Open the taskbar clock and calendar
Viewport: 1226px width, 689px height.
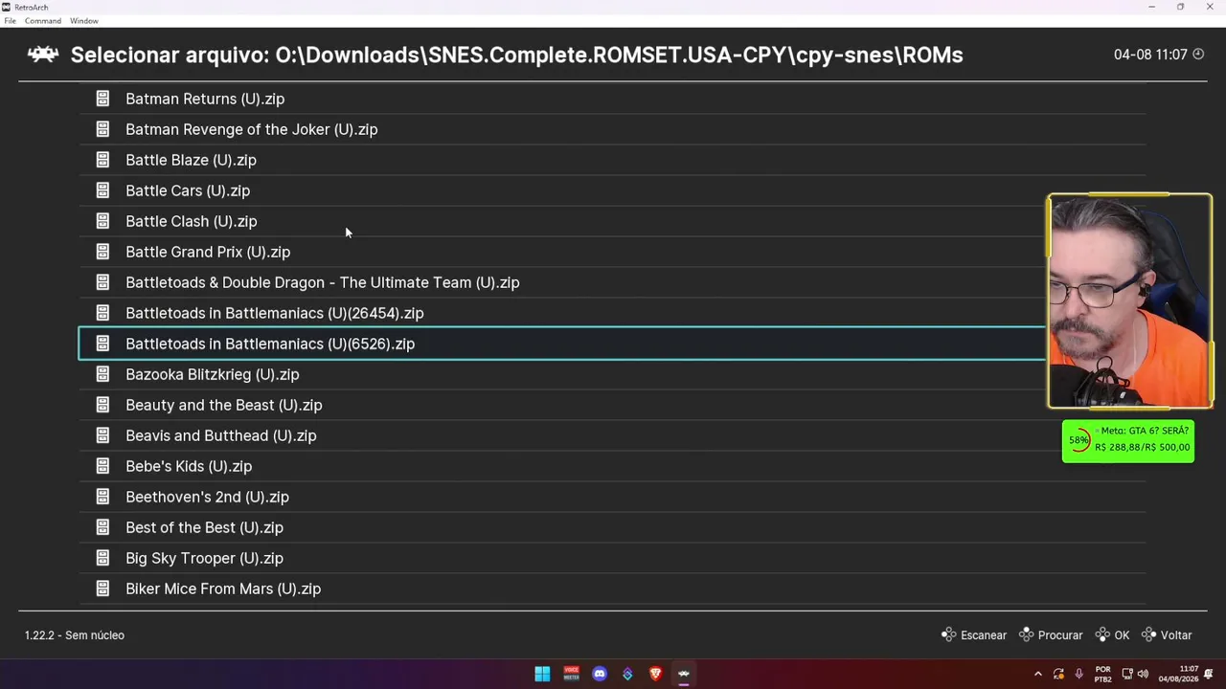(1178, 674)
